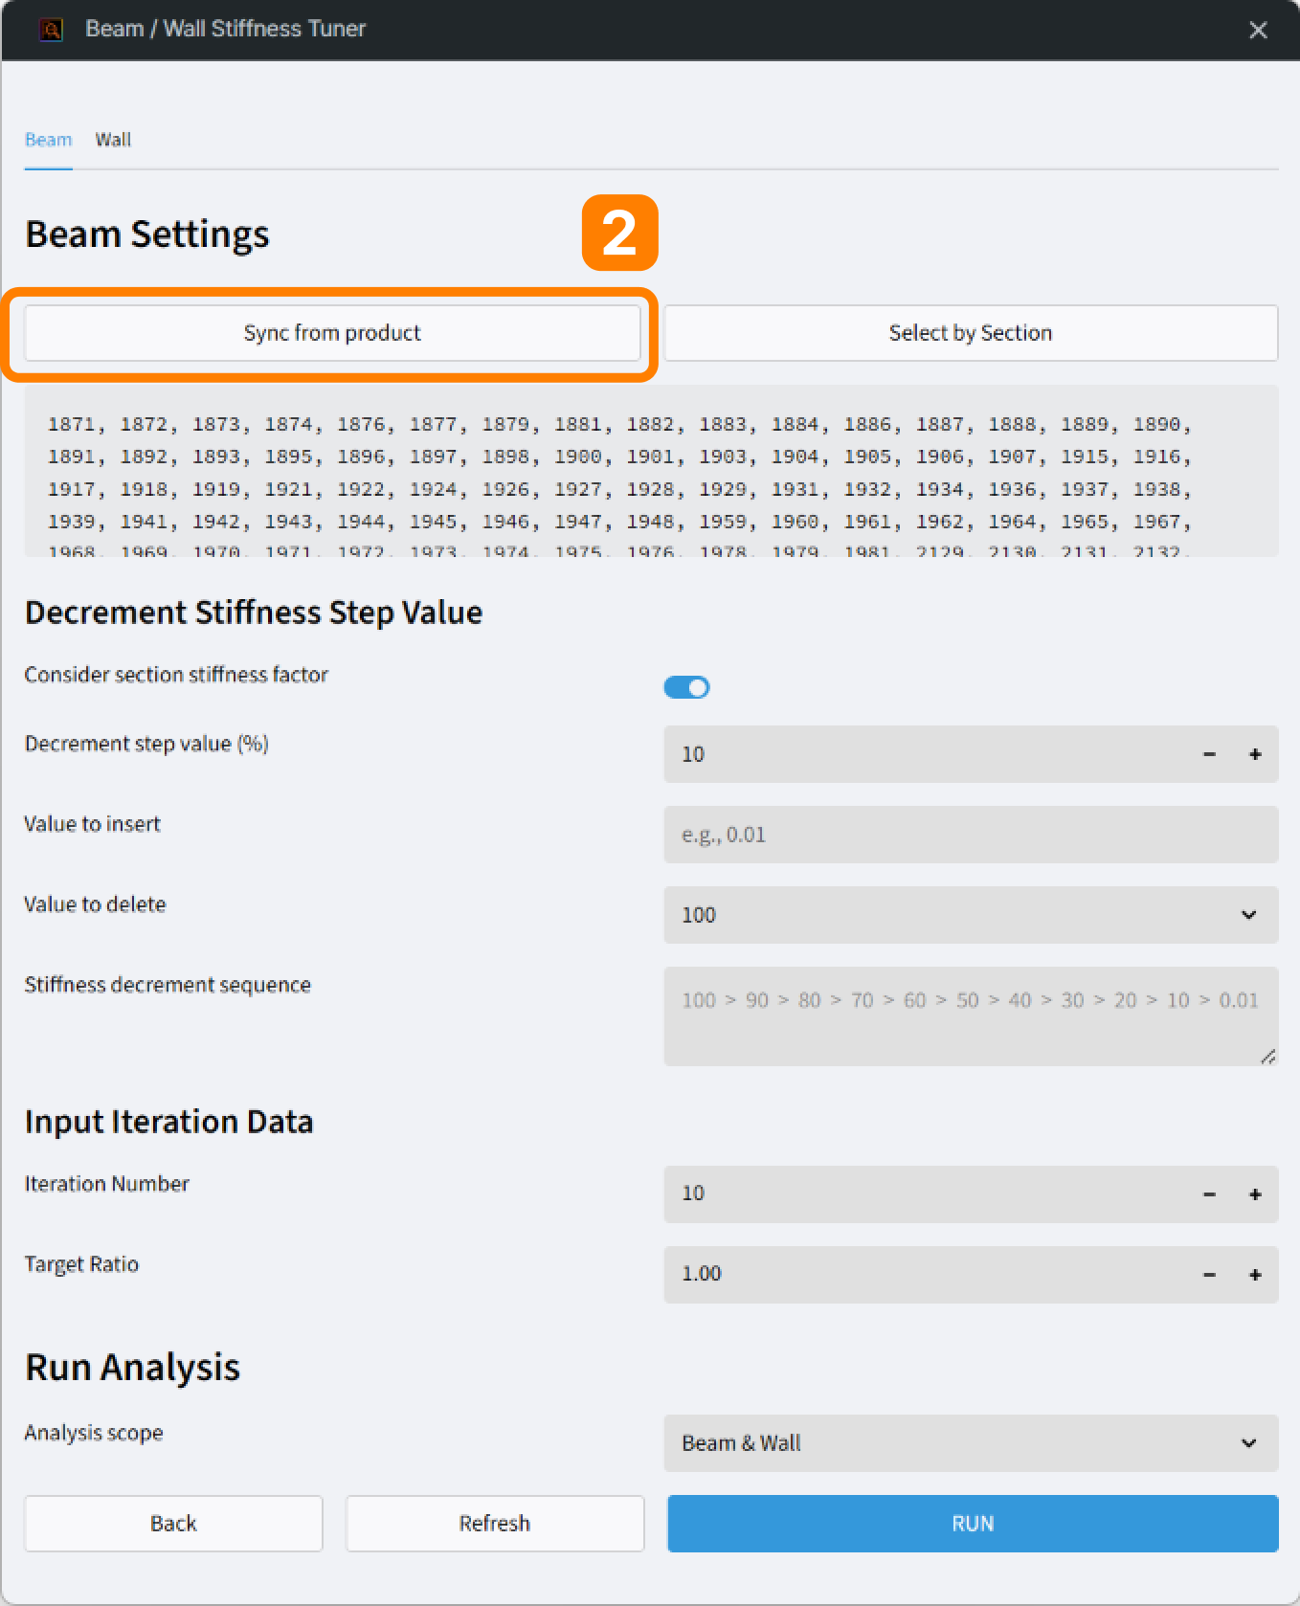Increase Iteration Number with plus button

click(x=1255, y=1194)
